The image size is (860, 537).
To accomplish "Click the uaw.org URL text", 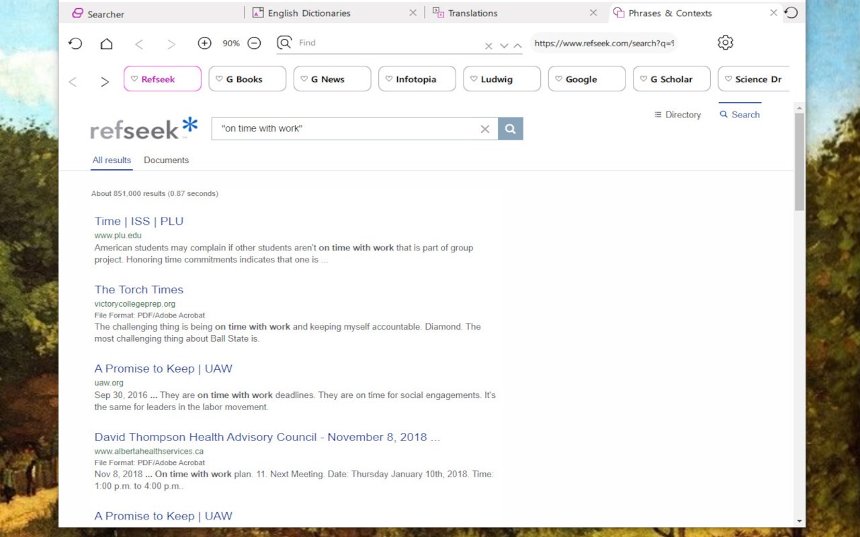I will pyautogui.click(x=109, y=383).
